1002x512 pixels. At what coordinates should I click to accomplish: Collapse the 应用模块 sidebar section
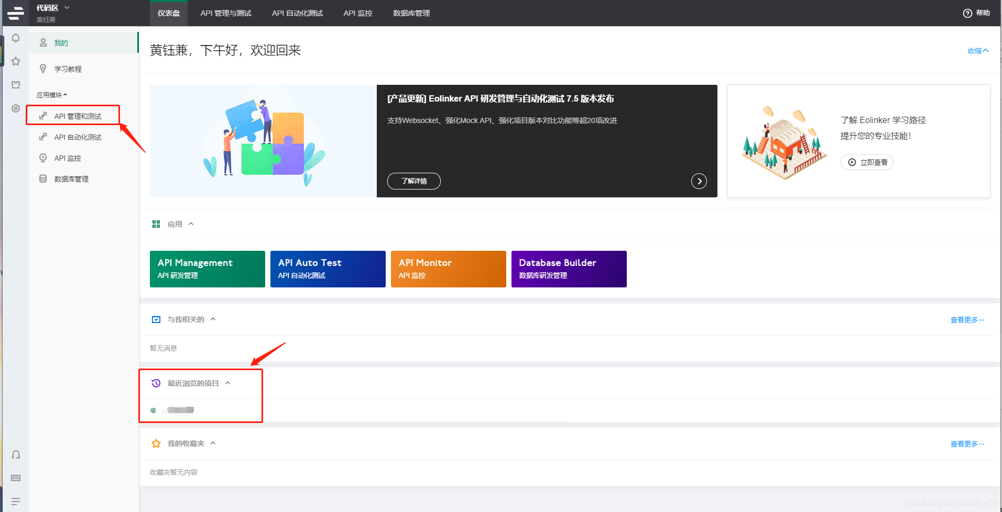(x=52, y=95)
